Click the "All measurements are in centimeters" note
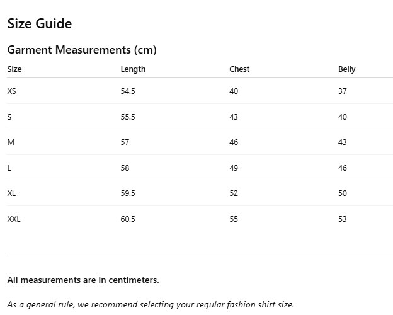393x315 pixels. pyautogui.click(x=83, y=280)
